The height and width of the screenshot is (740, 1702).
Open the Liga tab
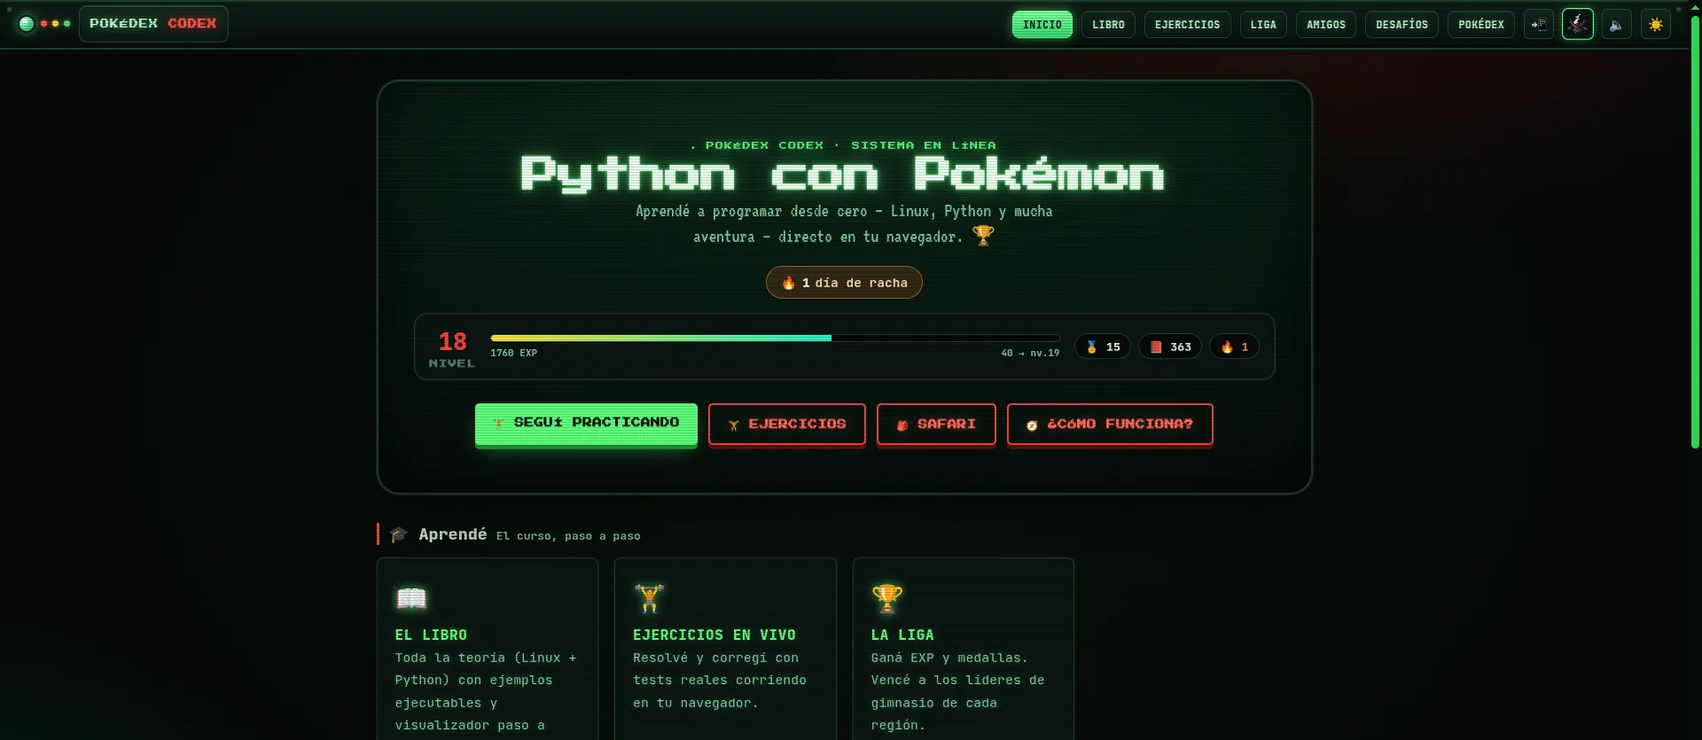click(1263, 25)
